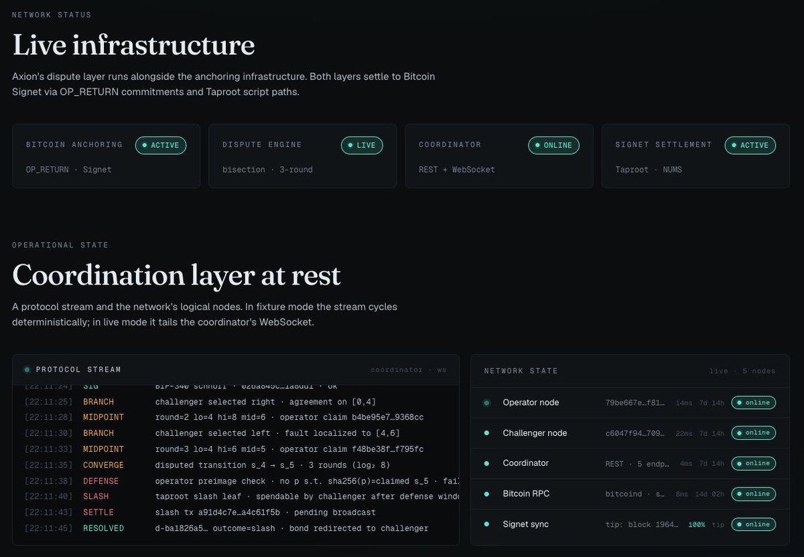804x557 pixels.
Task: Click the '14ms' latency for Operator node
Action: click(x=684, y=403)
